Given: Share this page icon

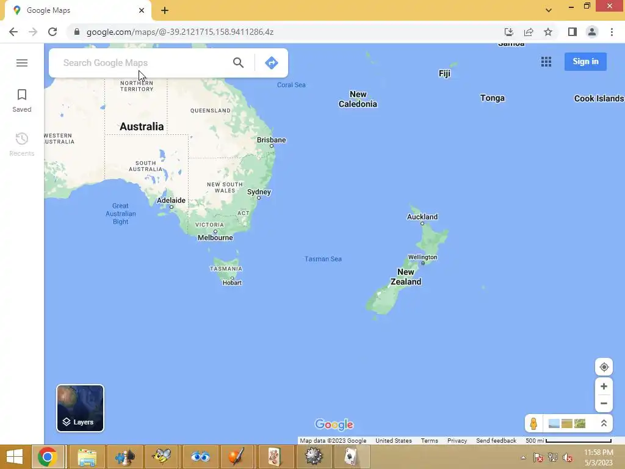Looking at the screenshot, I should [x=529, y=32].
